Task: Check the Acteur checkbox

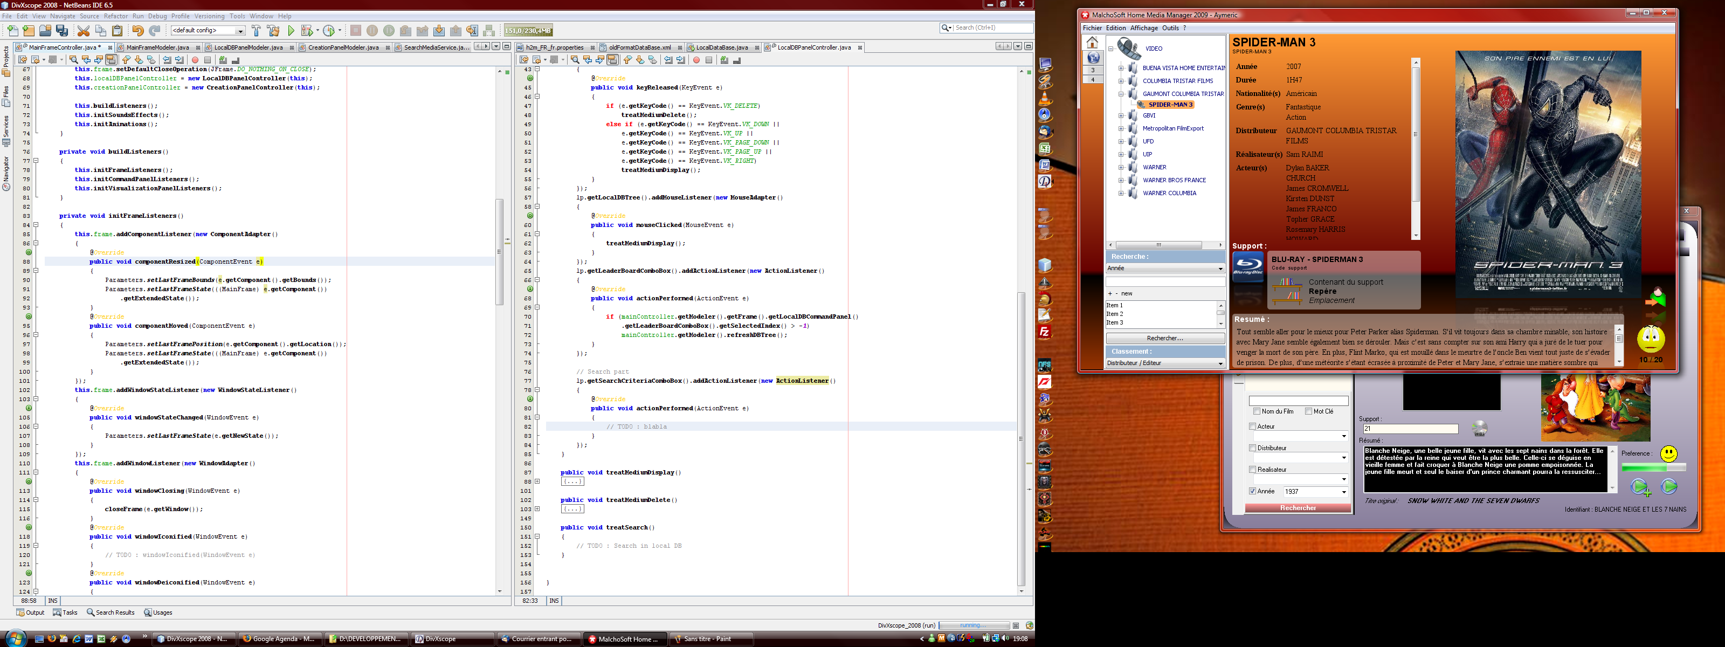Action: click(1252, 426)
